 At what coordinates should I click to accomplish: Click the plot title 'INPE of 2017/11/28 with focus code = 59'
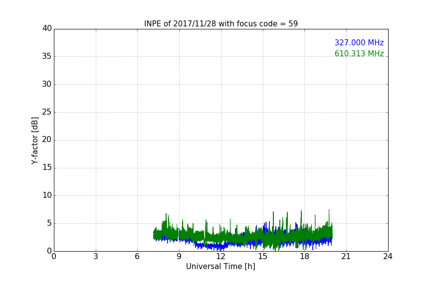[x=220, y=24]
